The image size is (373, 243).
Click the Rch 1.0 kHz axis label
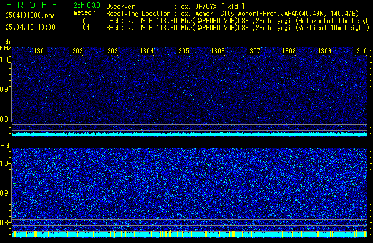(4, 164)
